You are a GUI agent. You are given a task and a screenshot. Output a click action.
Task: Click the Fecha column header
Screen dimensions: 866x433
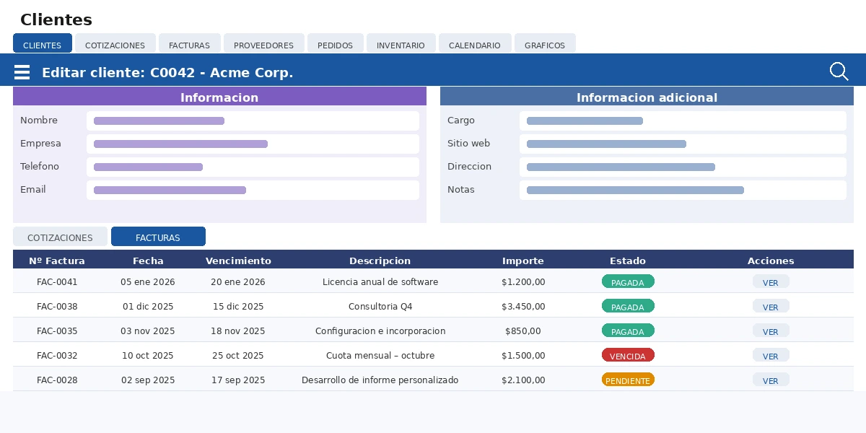[148, 261]
